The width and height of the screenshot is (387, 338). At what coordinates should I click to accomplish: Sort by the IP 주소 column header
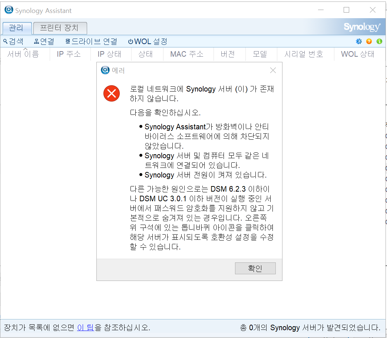(70, 54)
